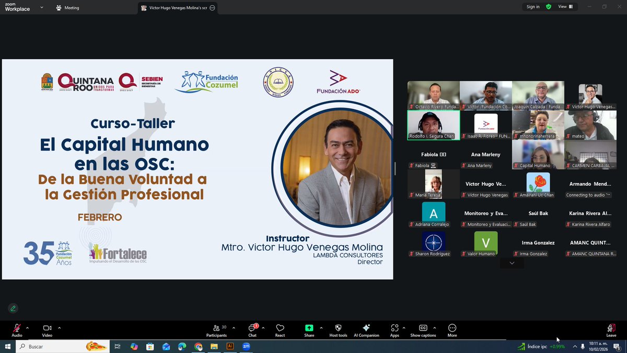The width and height of the screenshot is (627, 353).
Task: Adjust the shared screen divider handle
Action: click(395, 168)
